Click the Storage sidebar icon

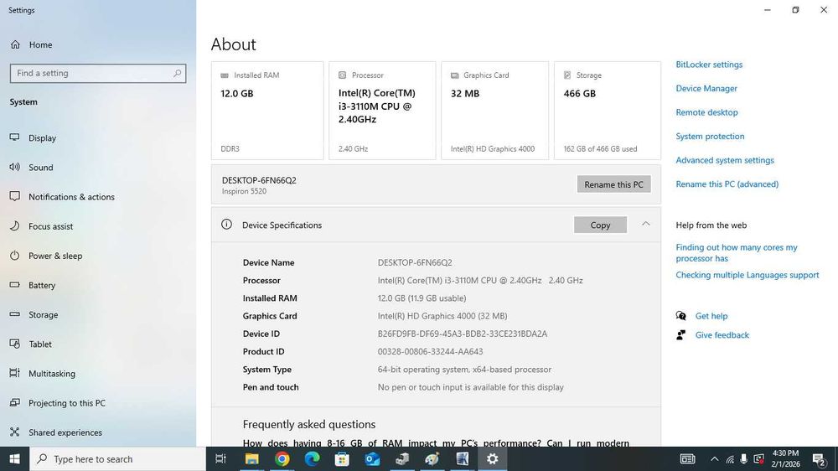(x=14, y=314)
